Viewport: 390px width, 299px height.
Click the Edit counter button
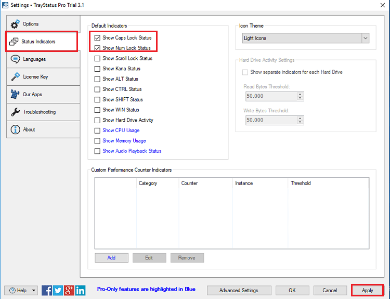tap(149, 258)
